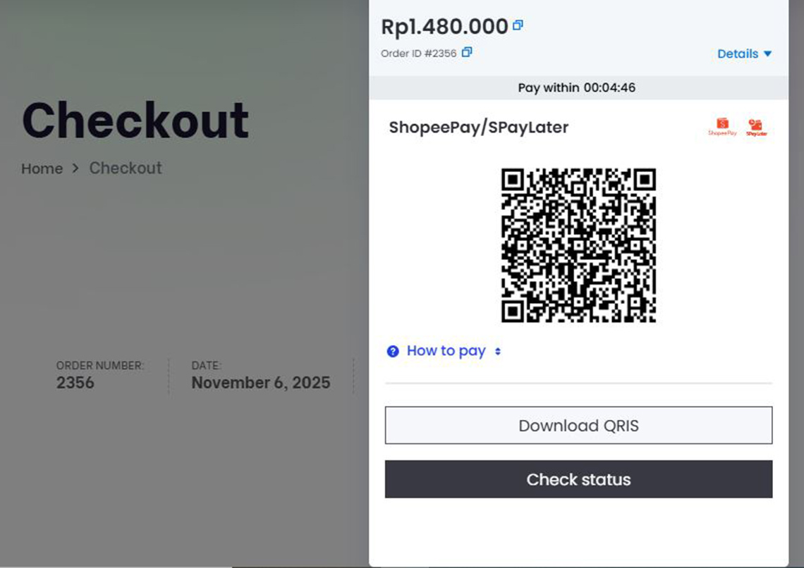Open the Home breadcrumb link

tap(42, 168)
